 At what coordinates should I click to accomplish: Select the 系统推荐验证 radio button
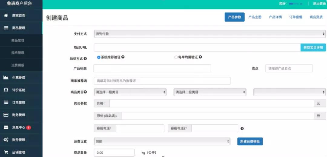pos(99,57)
